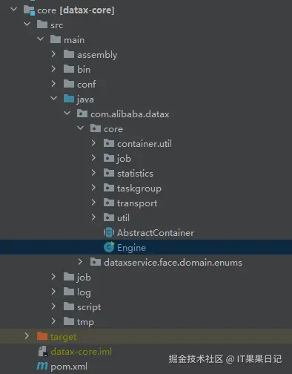Click the AbstractContainer abstract class icon
Viewport: 292px width, 374px height.
109,232
